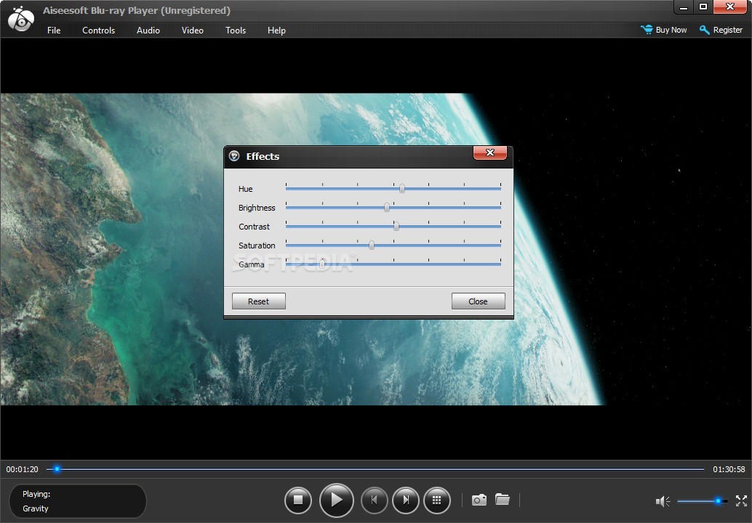The width and height of the screenshot is (752, 523).
Task: Open the Tools menu
Action: point(236,31)
